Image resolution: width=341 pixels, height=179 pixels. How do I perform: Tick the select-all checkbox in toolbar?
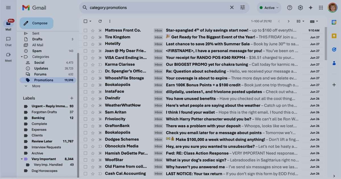coord(86,21)
